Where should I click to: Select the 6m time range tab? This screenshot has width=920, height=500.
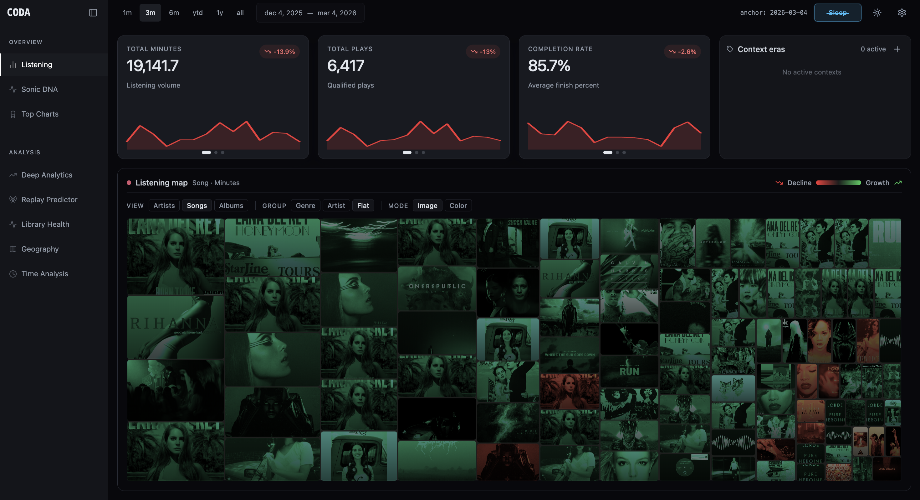click(x=174, y=12)
